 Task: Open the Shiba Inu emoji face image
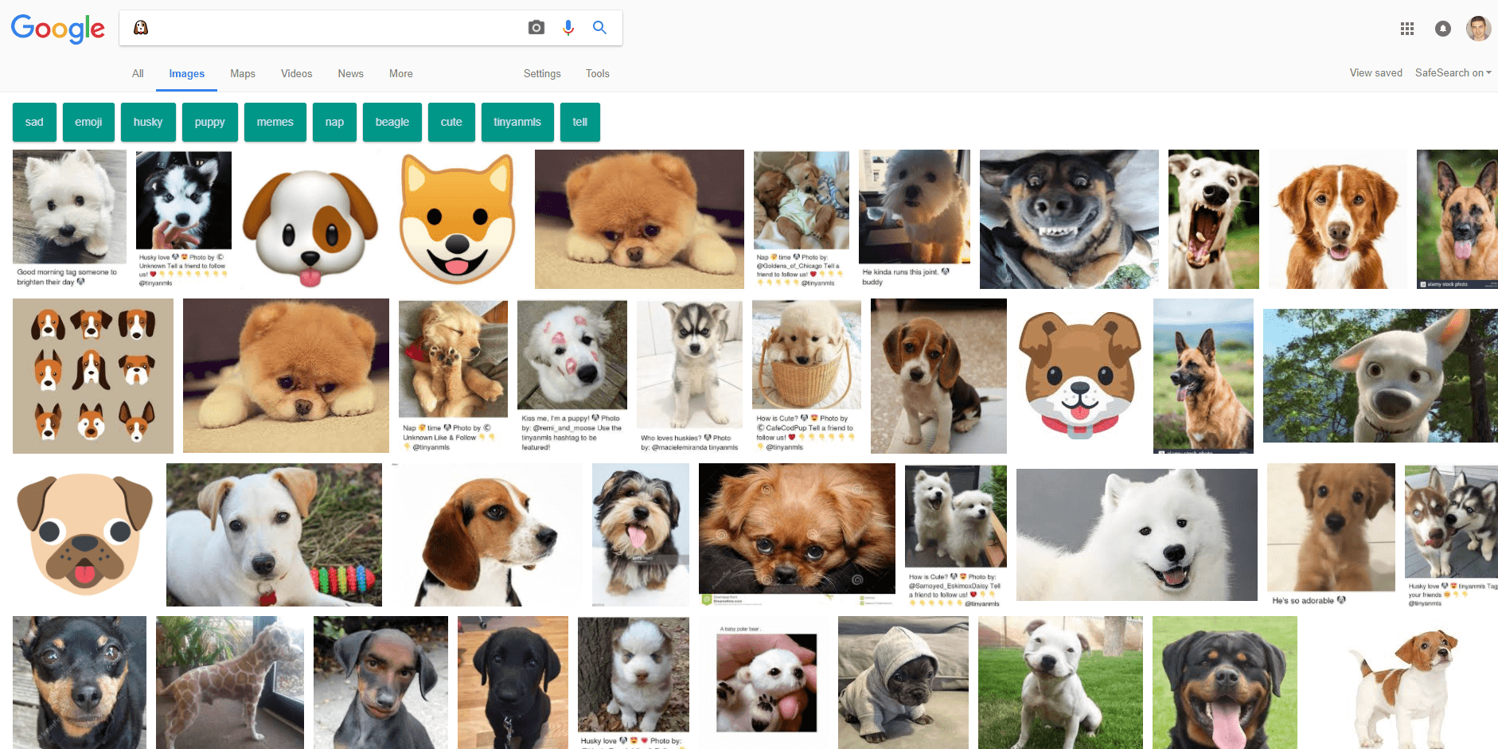pyautogui.click(x=457, y=219)
